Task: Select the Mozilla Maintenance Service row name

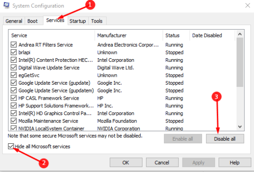Action: coord(48,121)
